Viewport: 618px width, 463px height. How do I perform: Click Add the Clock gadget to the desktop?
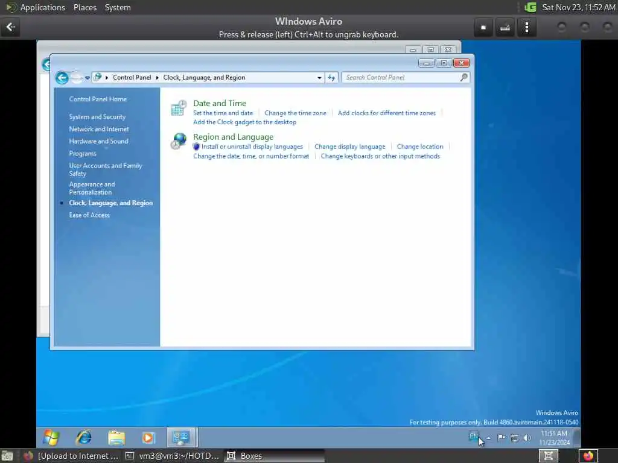click(245, 122)
